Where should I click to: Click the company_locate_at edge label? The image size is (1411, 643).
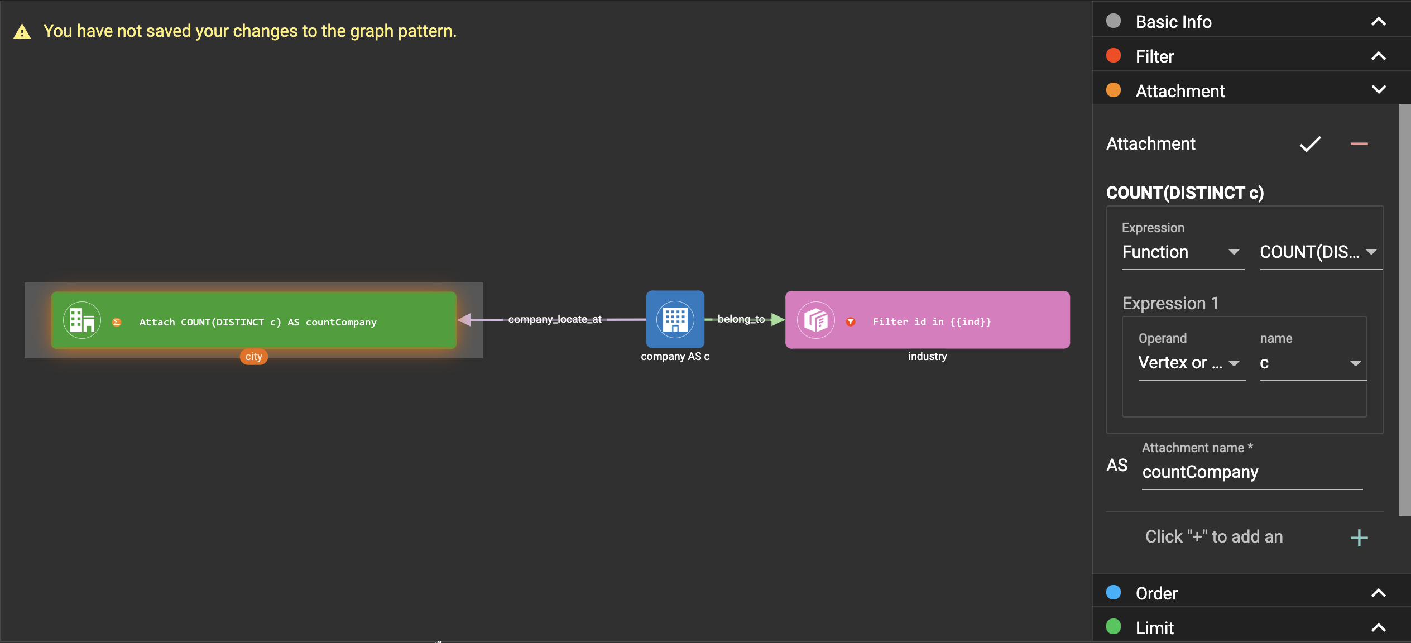tap(554, 319)
